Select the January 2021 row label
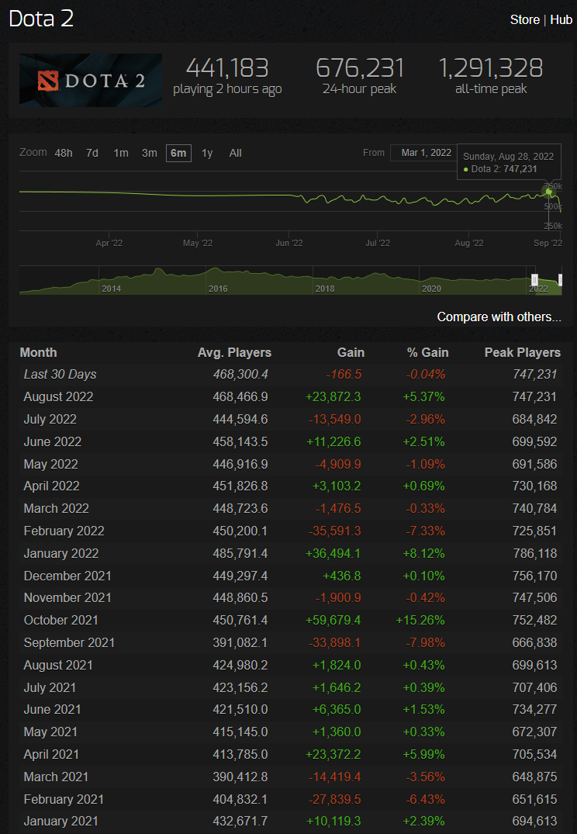This screenshot has height=834, width=577. point(60,822)
